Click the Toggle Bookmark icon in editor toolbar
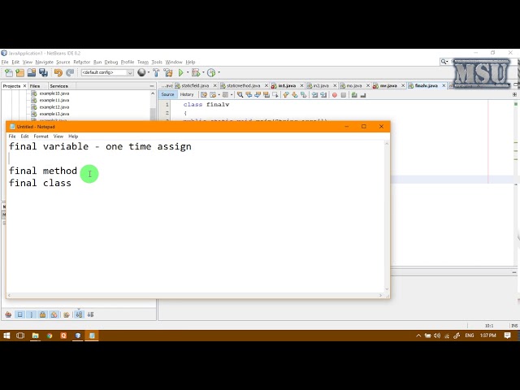This screenshot has height=390, width=520. (303, 95)
